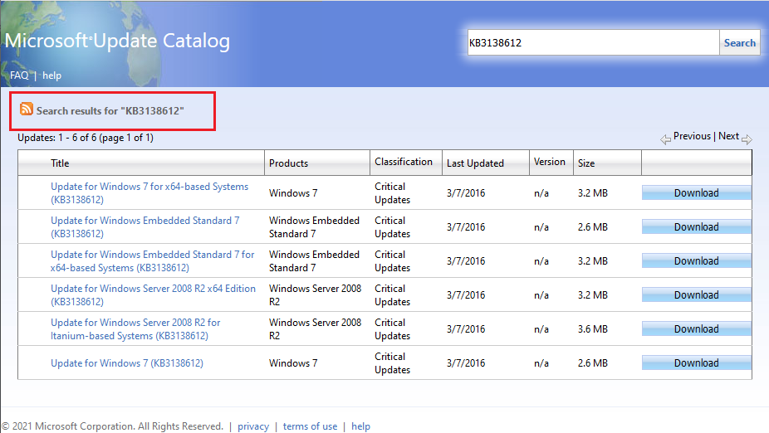Open Windows Server 2008 R2 Itanium-based update
The height and width of the screenshot is (433, 769).
[135, 329]
